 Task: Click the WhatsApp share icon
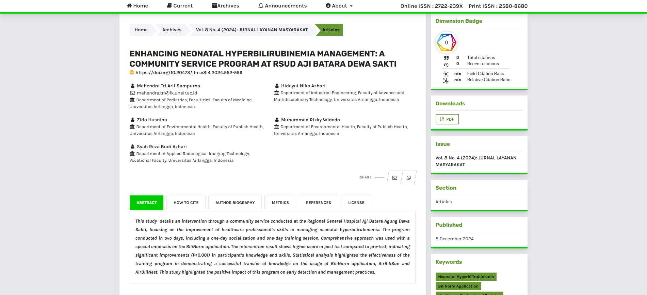pos(409,178)
